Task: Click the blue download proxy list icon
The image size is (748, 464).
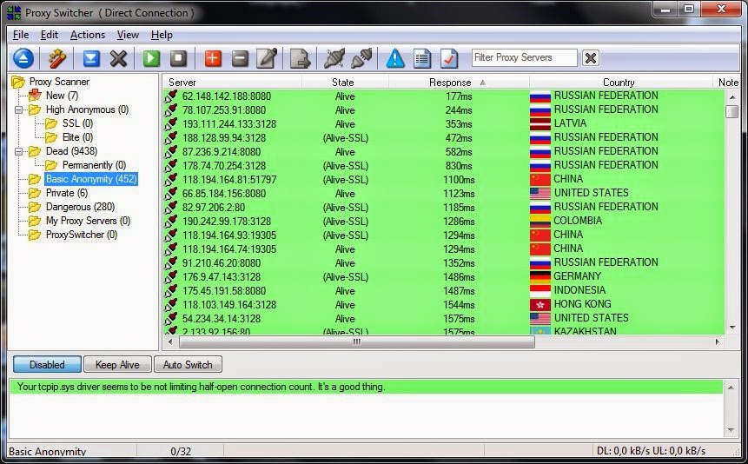Action: [x=91, y=58]
